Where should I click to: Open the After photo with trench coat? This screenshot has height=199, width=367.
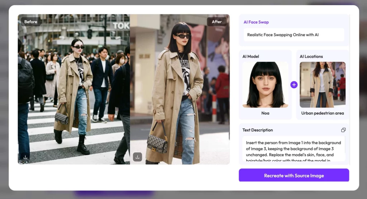click(180, 89)
